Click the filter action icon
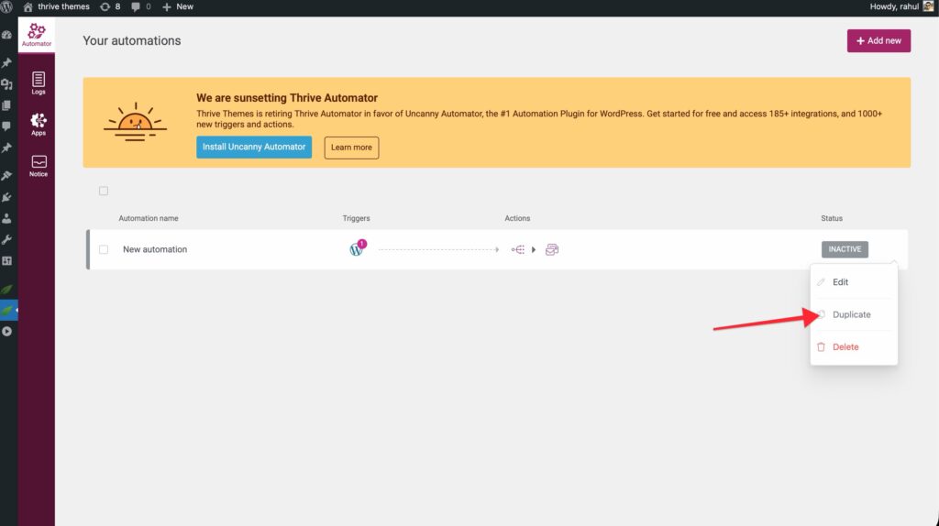Viewport: 939px width, 526px height. click(x=518, y=249)
